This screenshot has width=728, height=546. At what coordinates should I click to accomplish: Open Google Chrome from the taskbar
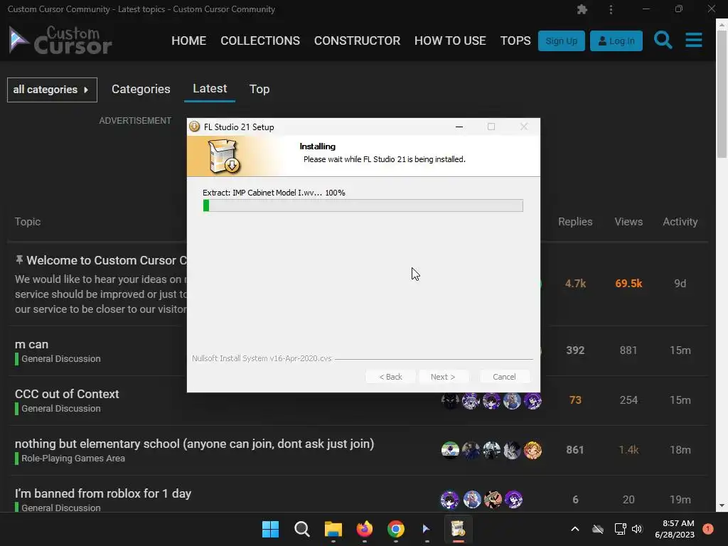(395, 529)
